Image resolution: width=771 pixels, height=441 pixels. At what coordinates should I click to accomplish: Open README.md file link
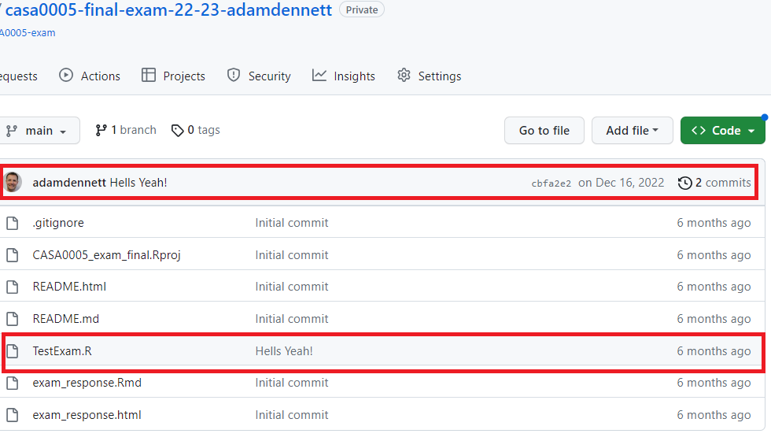[x=65, y=319]
